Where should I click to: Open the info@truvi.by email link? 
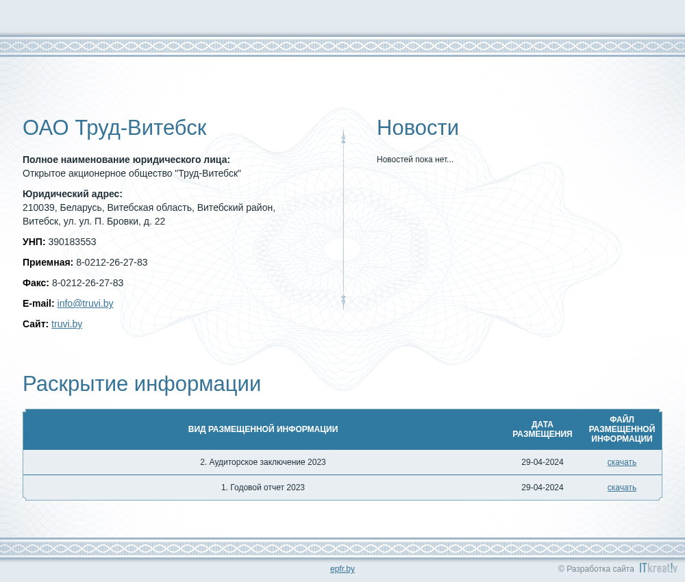(85, 303)
